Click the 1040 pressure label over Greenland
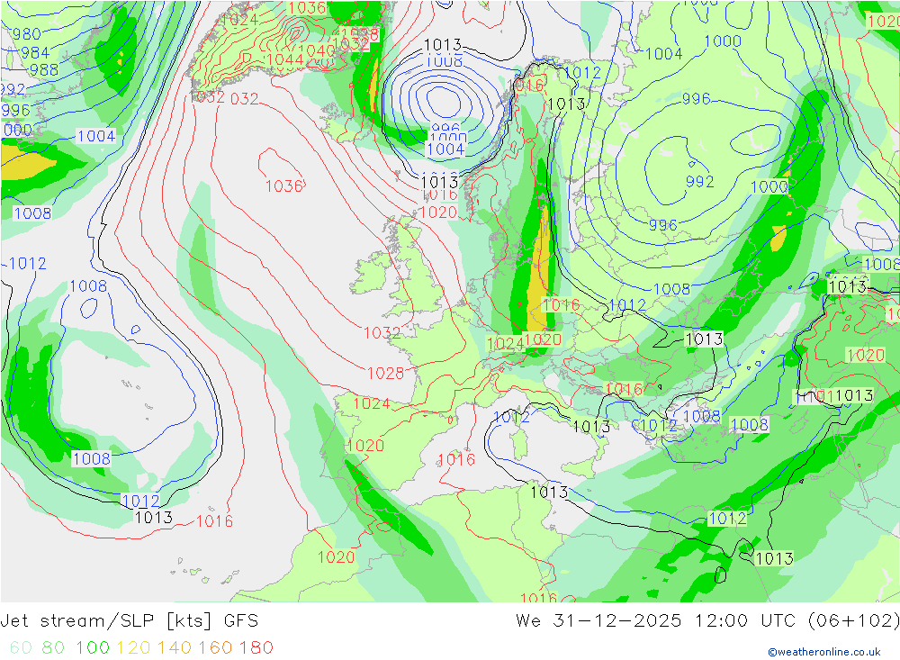This screenshot has height=660, width=900. (316, 50)
